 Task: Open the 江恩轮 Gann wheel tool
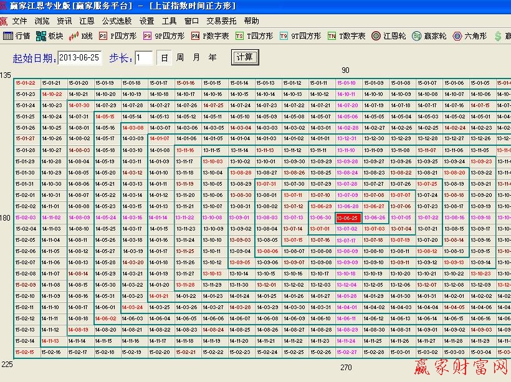point(389,36)
